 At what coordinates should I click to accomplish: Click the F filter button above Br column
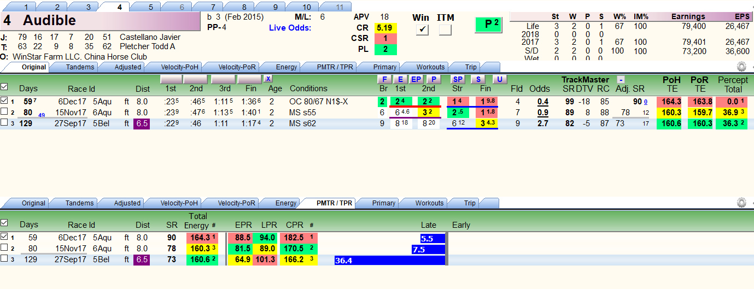pos(385,79)
